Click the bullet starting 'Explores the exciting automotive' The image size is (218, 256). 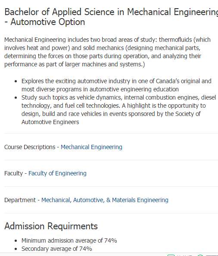(116, 85)
